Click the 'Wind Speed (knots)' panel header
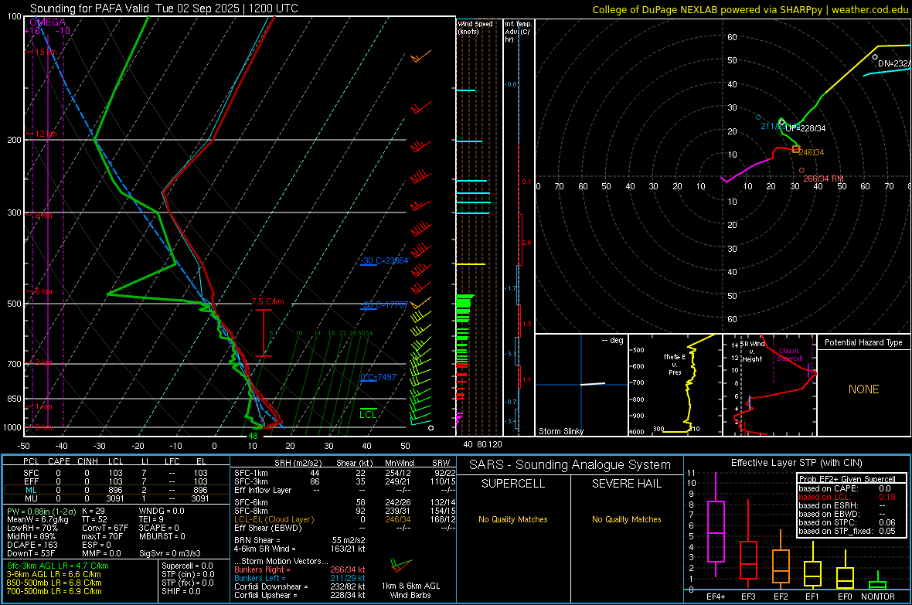 tap(475, 27)
